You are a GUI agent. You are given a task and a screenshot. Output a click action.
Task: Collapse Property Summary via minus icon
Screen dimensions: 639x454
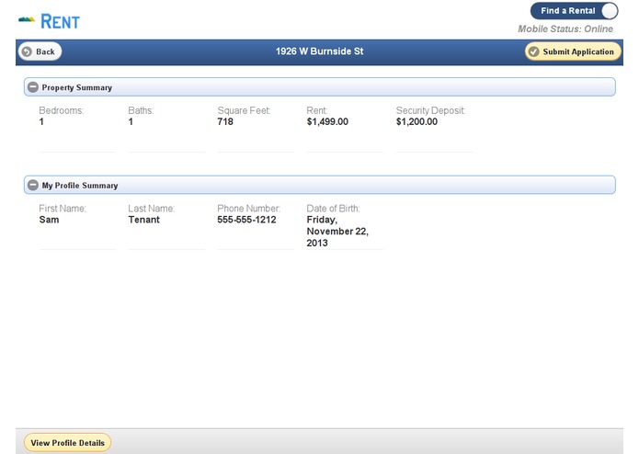coord(33,87)
